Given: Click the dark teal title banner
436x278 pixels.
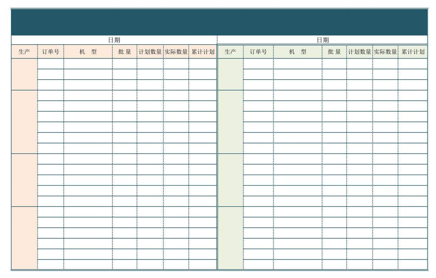Looking at the screenshot, I should coord(219,22).
